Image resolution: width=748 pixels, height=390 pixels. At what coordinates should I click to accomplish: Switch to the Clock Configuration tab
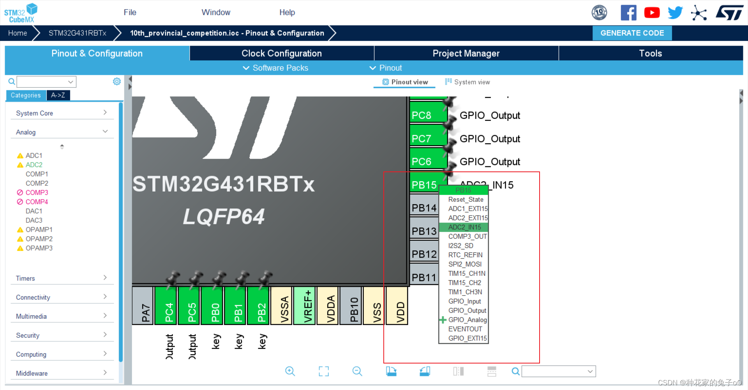coord(282,53)
